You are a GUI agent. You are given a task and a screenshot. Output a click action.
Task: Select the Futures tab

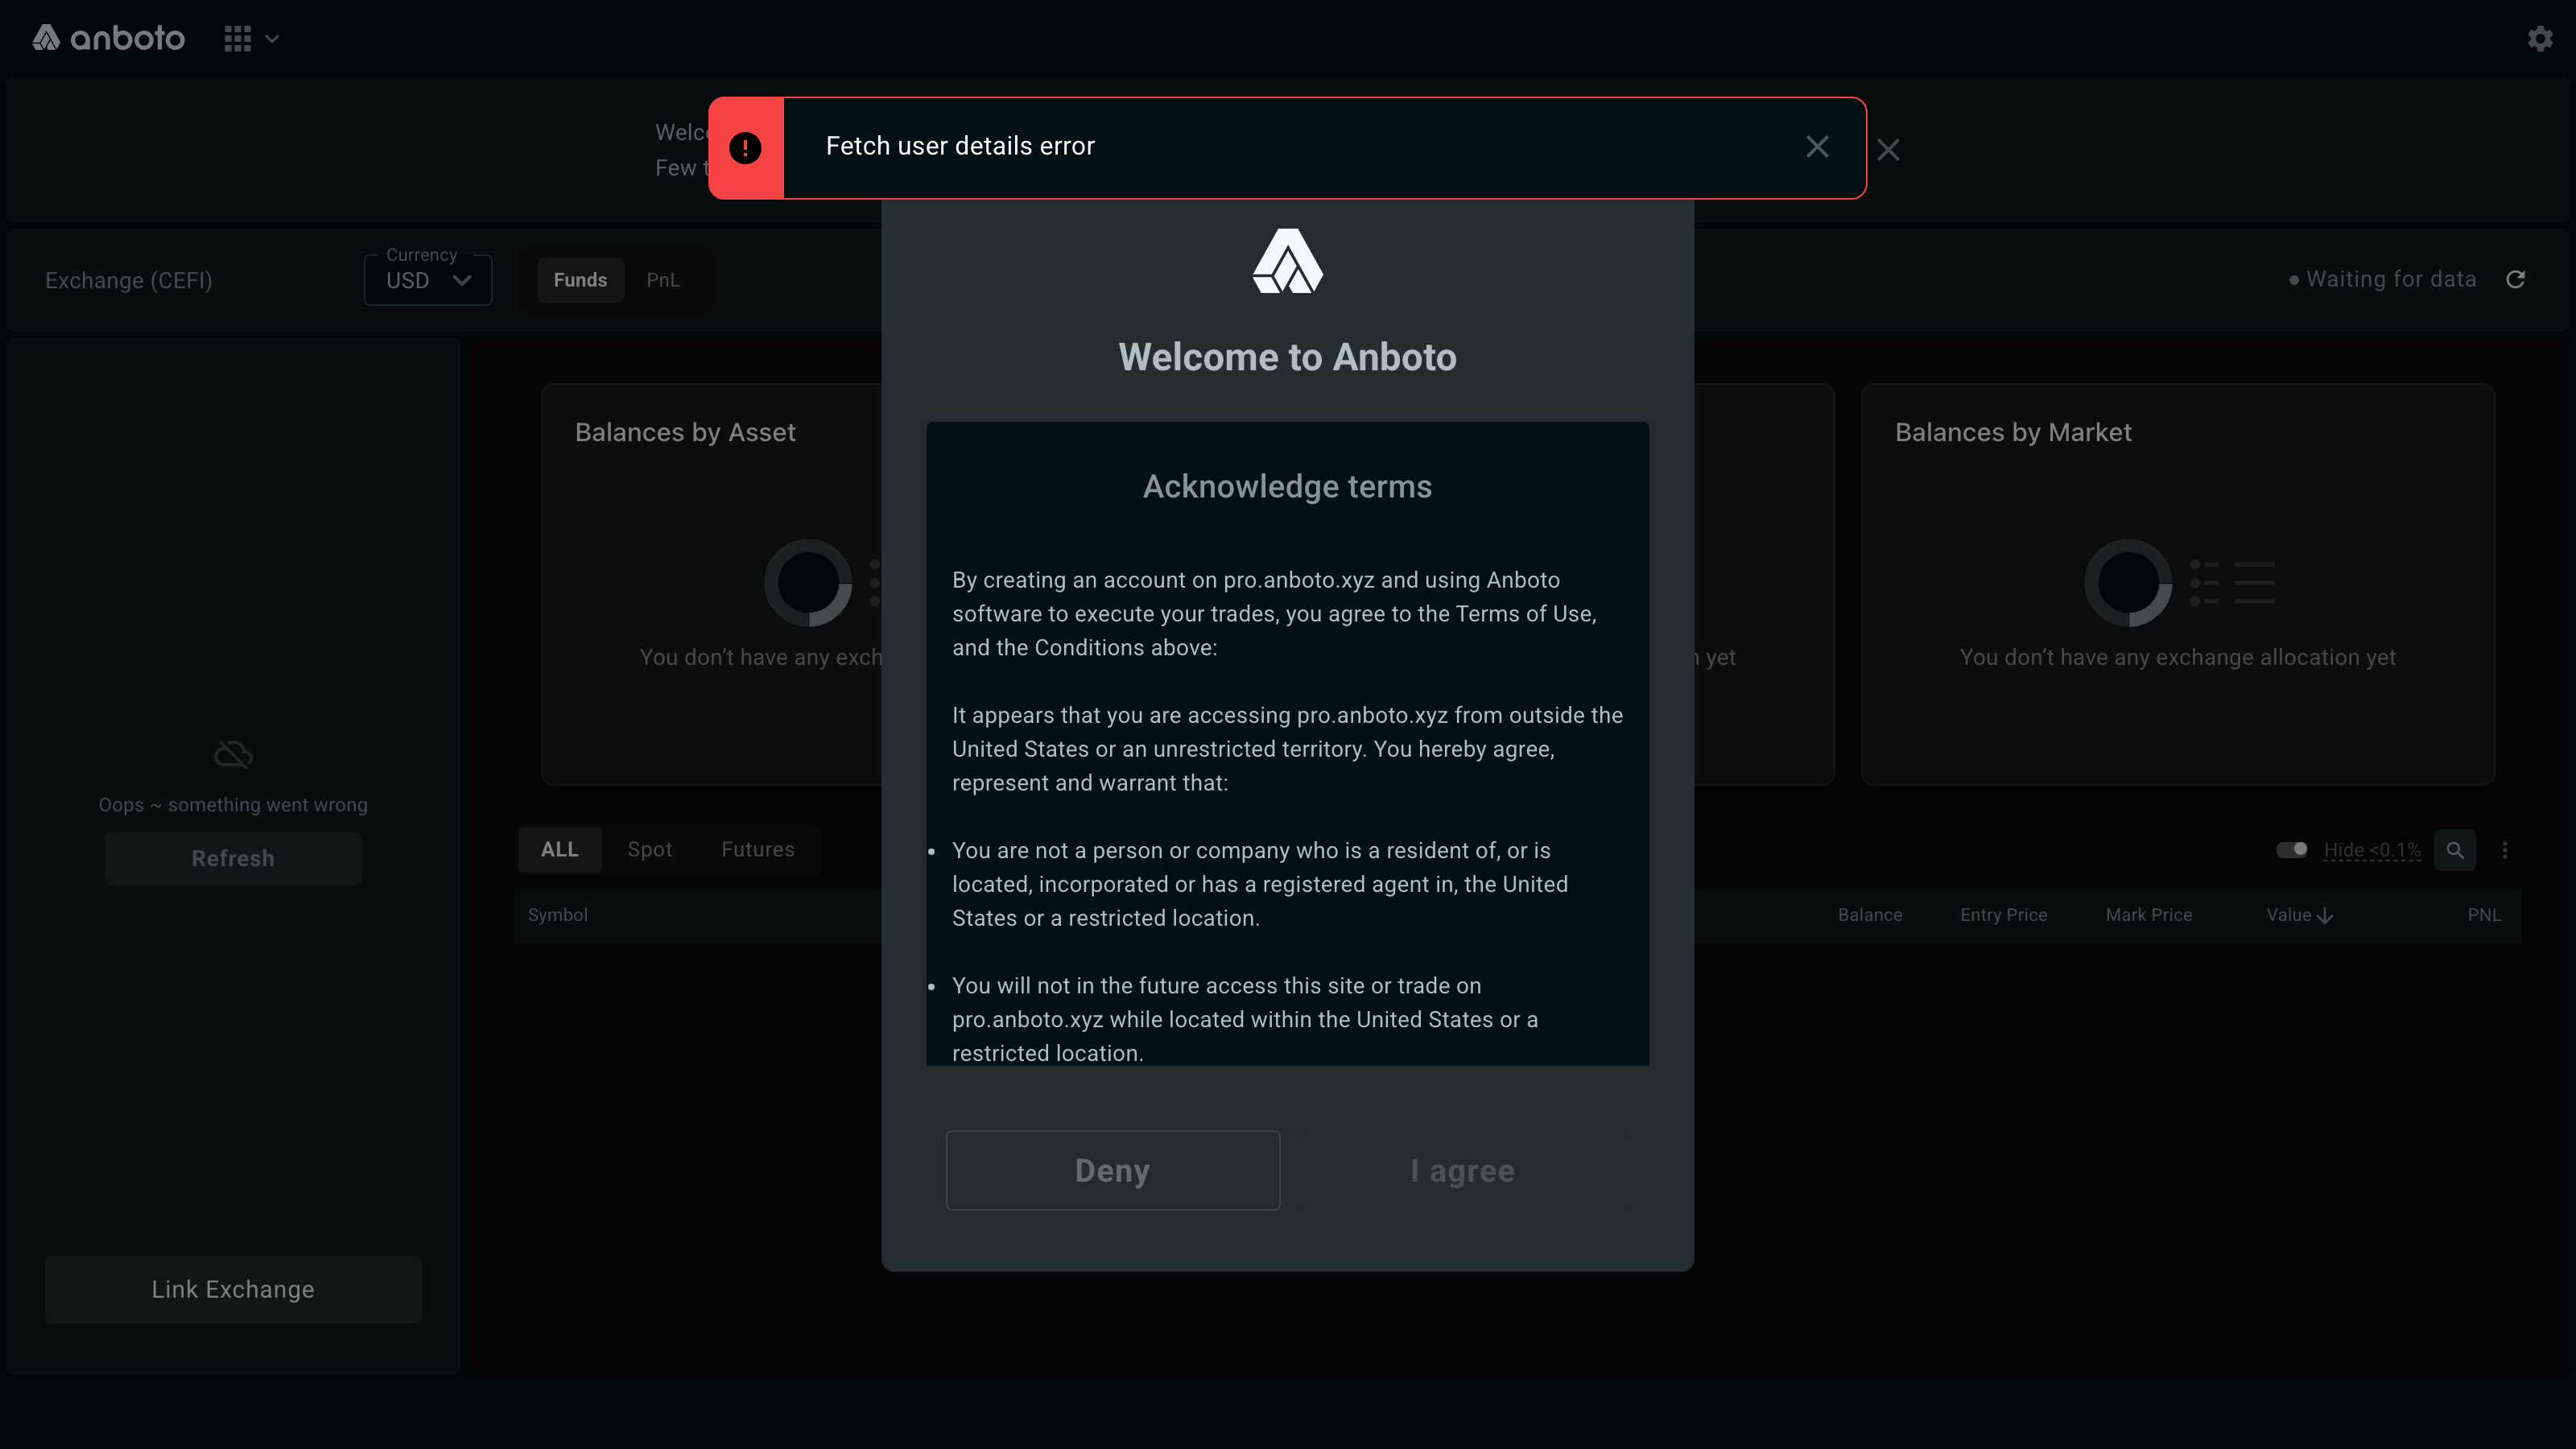758,849
